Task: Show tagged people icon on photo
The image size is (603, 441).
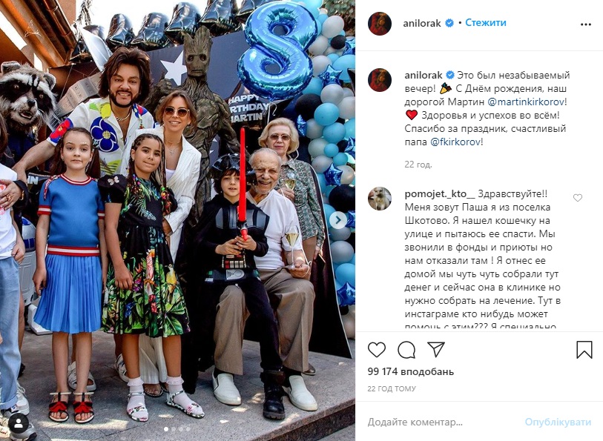Action: pos(18,423)
